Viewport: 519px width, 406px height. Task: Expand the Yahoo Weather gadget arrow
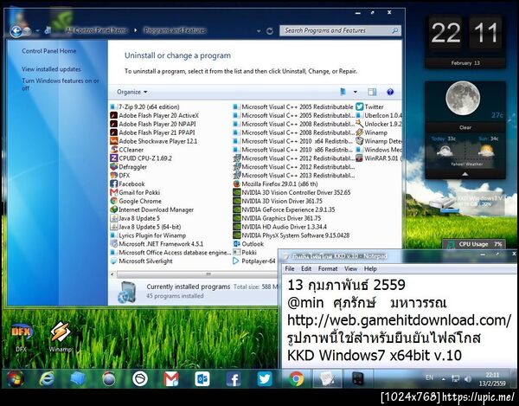(x=465, y=173)
